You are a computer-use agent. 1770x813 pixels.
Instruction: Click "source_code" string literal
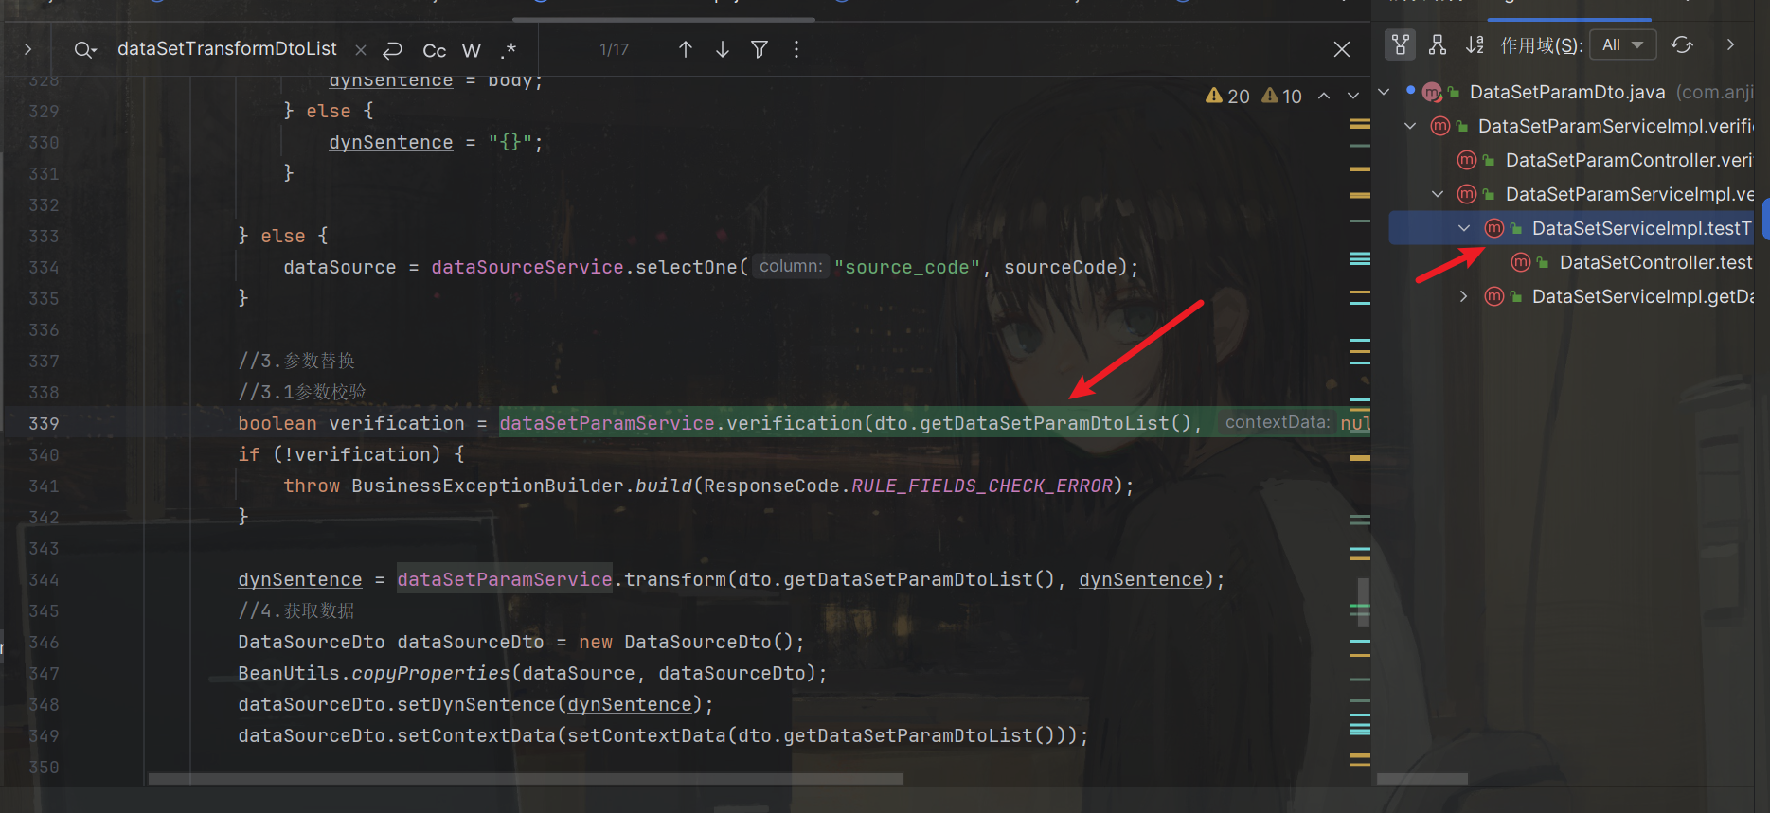907,267
